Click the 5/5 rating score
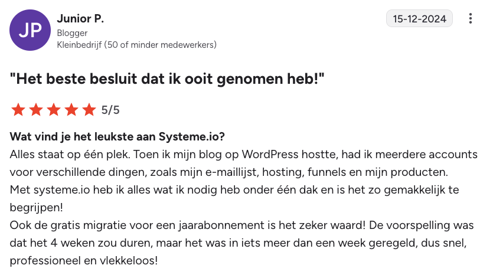 tap(110, 110)
